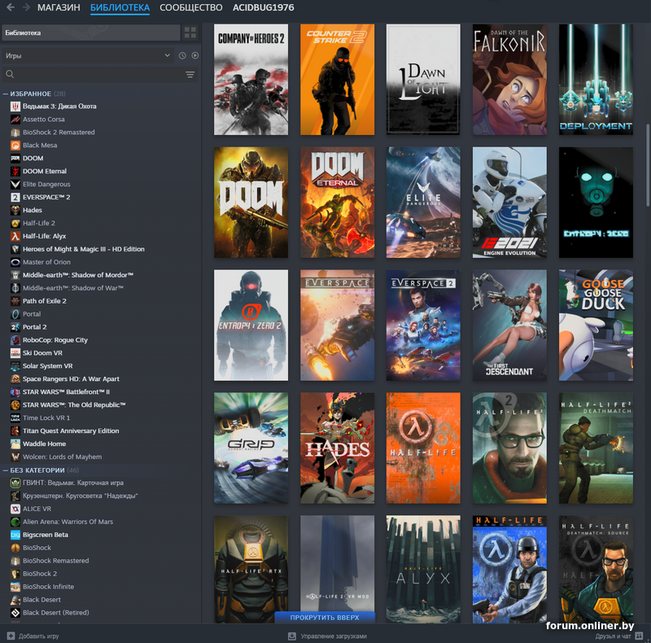Open the СООБЩЕСТВО tab
Viewport: 651px width, 643px height.
(x=190, y=7)
